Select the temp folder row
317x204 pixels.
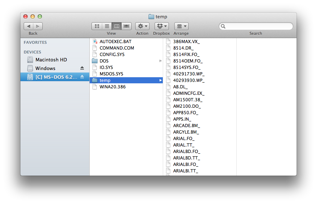tap(126, 80)
